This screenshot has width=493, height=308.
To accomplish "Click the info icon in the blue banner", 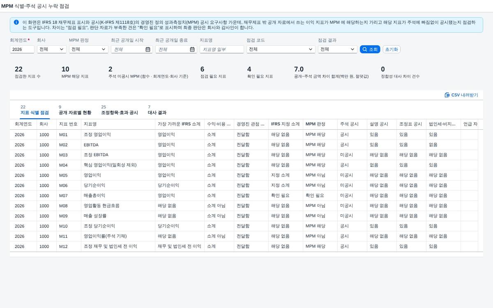I will [16, 22].
